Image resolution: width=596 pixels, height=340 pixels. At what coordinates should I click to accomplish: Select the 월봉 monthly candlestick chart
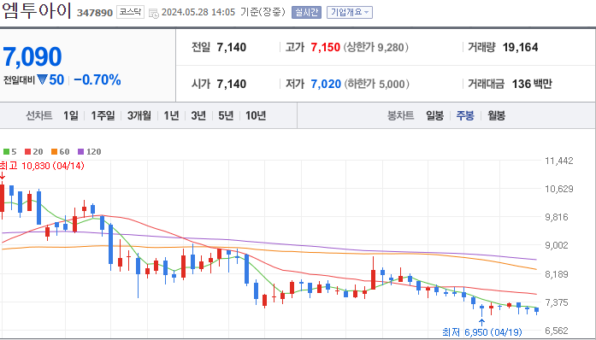click(x=497, y=115)
